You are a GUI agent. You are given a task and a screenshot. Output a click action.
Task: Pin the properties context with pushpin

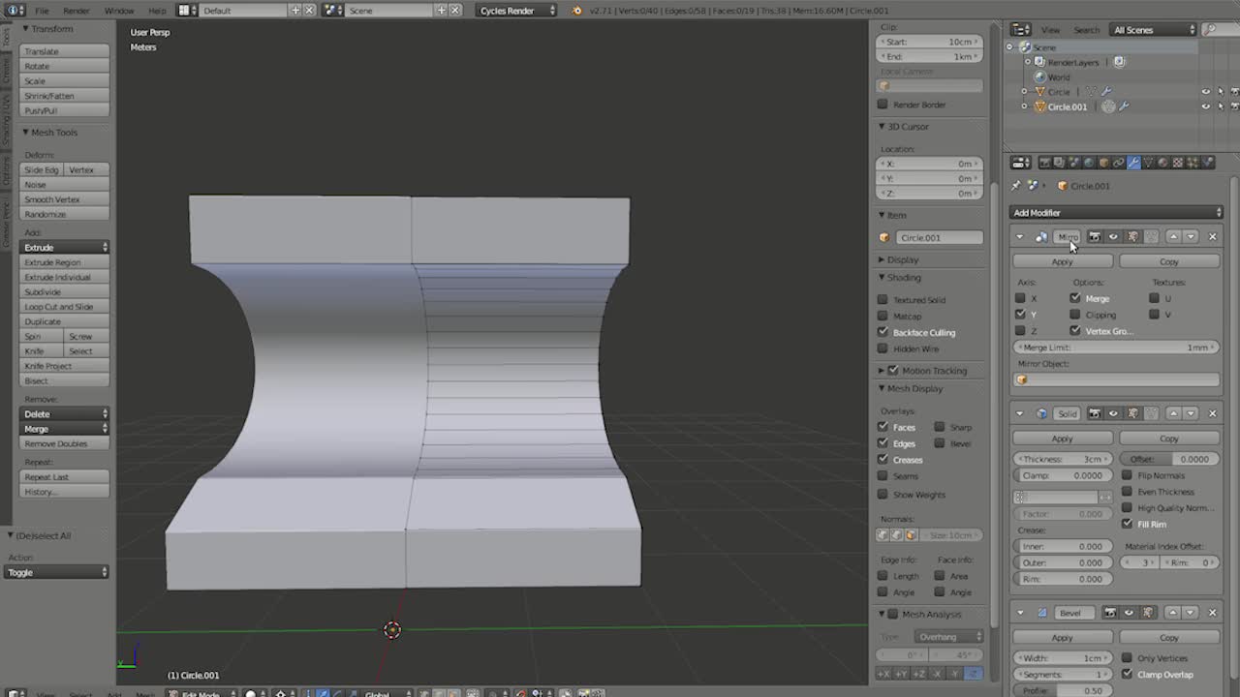[1016, 186]
